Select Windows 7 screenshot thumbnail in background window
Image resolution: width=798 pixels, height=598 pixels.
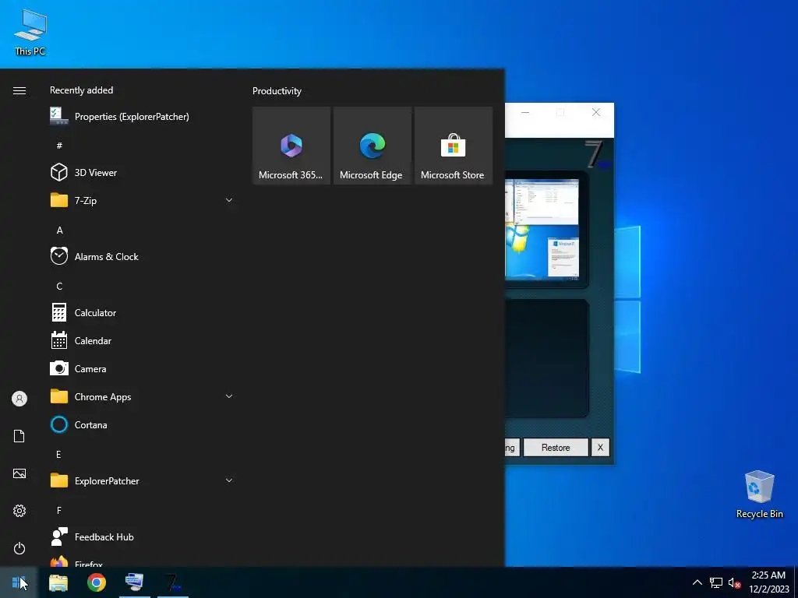coord(542,230)
